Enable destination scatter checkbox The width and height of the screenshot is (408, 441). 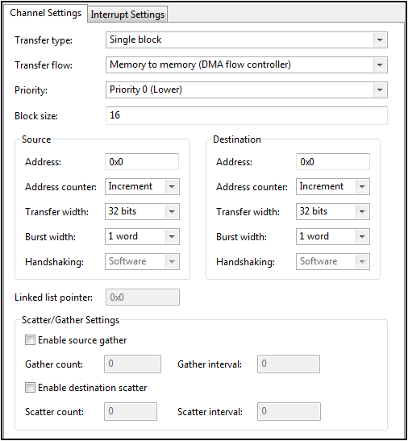[30, 387]
